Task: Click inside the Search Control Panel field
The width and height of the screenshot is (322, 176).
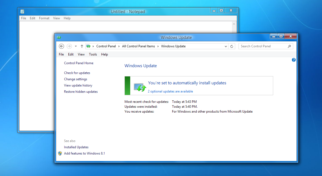Action: click(x=260, y=46)
